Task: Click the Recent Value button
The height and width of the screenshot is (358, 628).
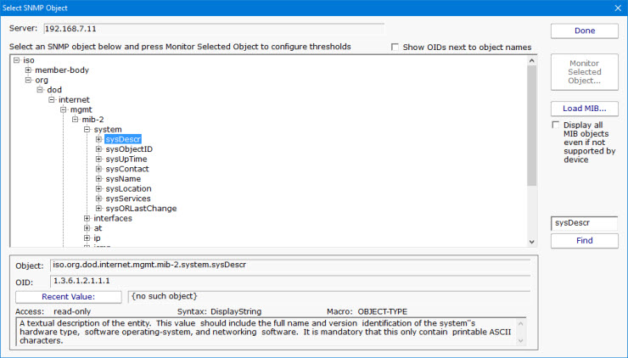Action: (x=70, y=297)
